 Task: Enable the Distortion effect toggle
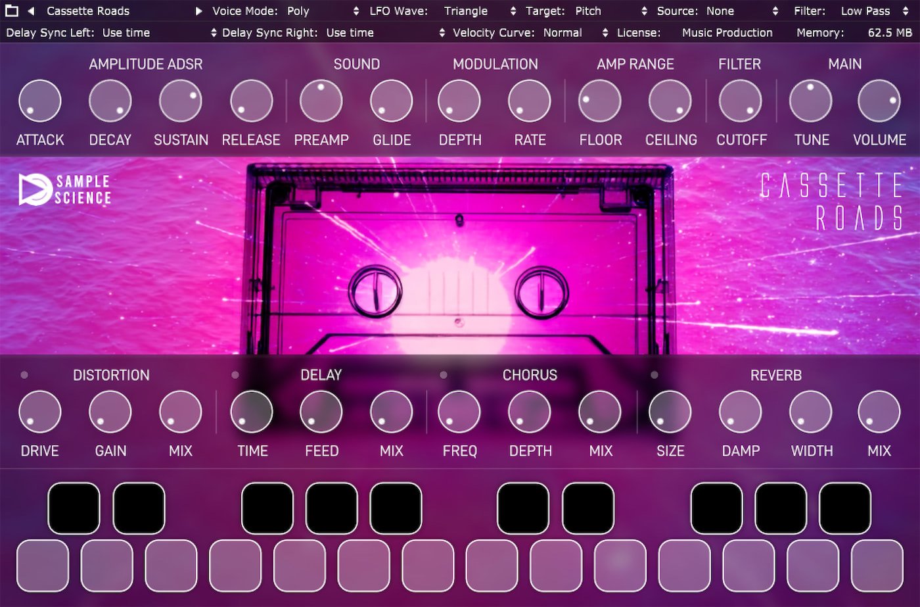point(24,375)
